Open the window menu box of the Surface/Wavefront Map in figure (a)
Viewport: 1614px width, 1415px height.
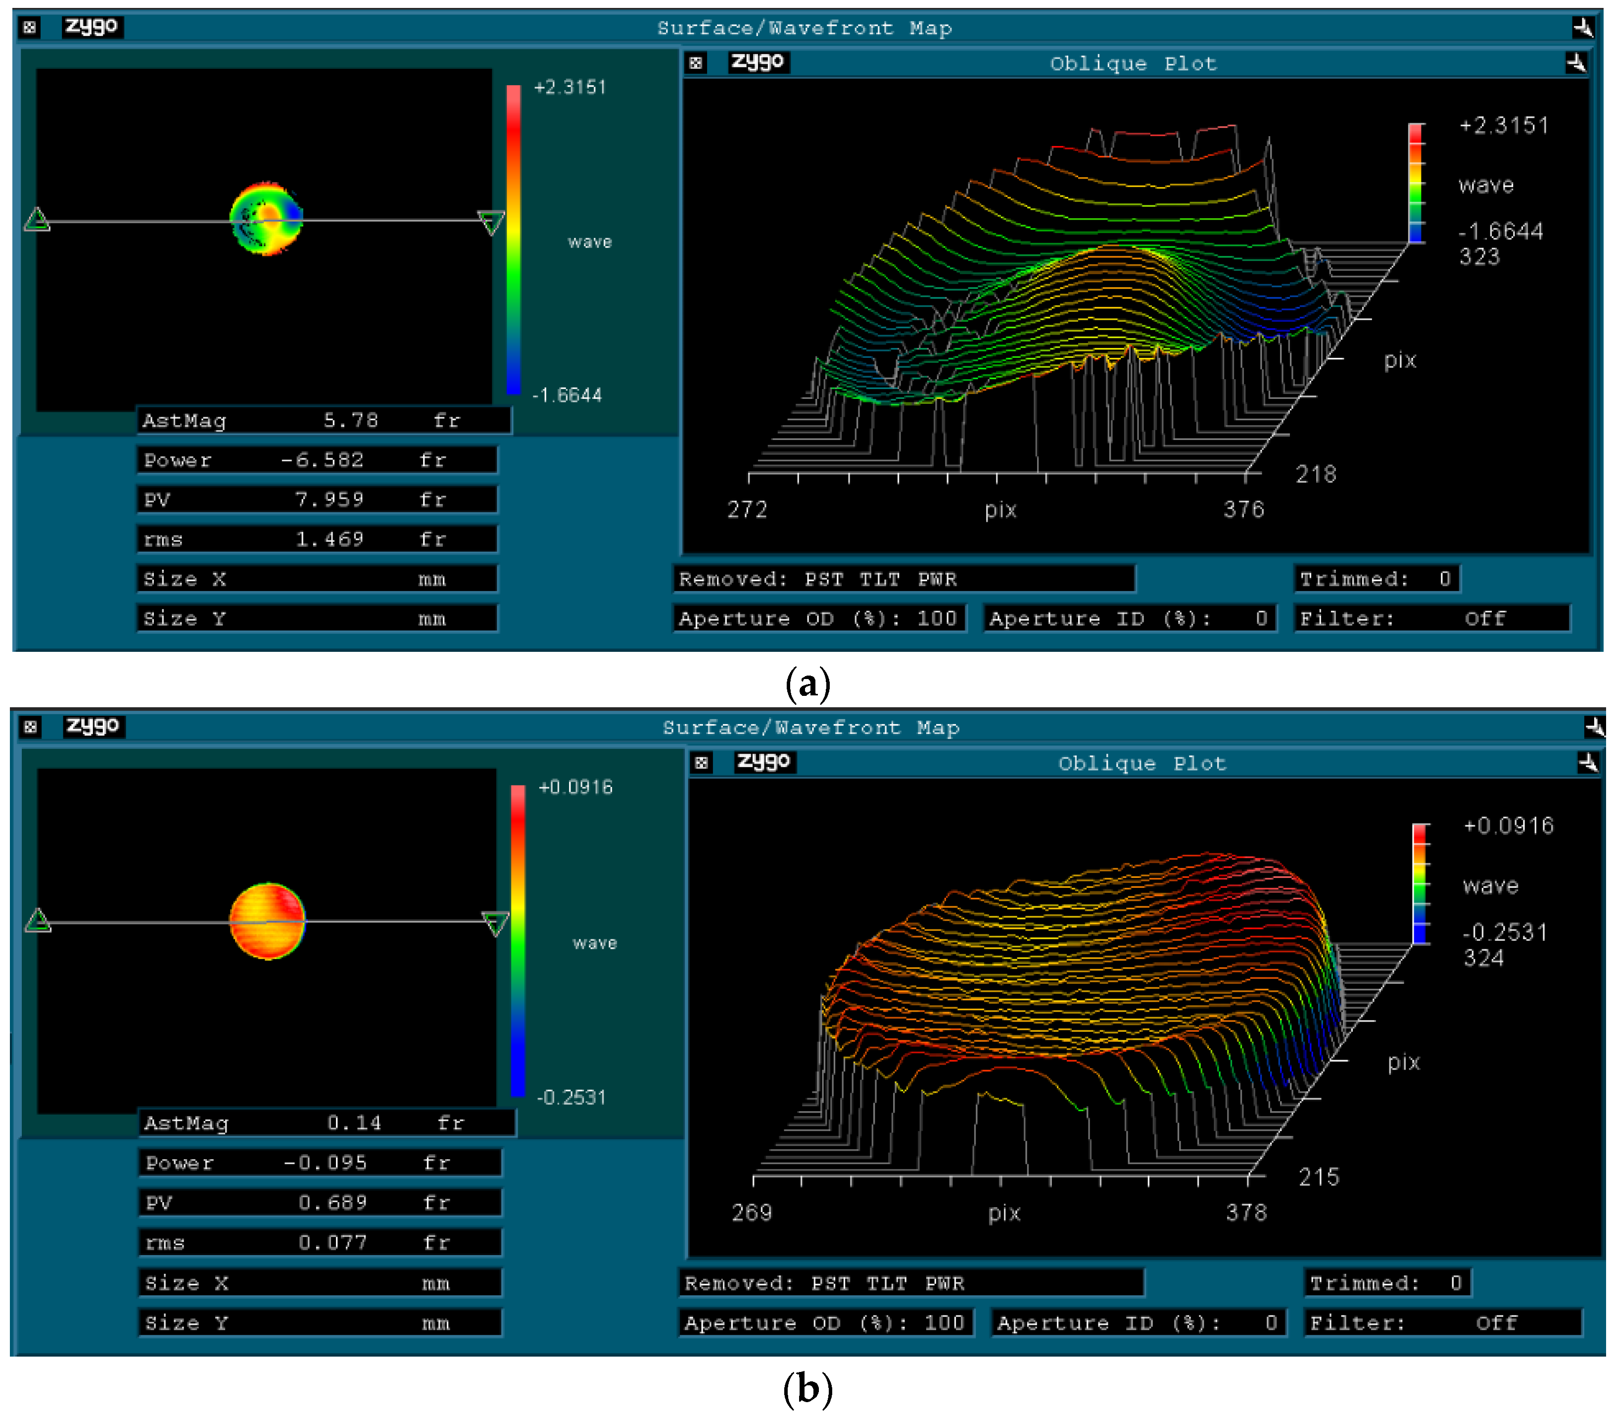coord(29,28)
